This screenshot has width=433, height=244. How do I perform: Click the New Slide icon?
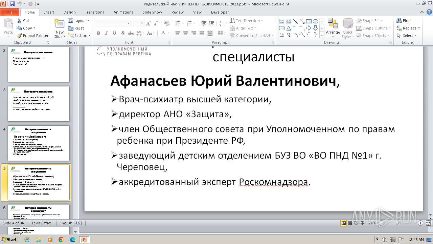60,24
